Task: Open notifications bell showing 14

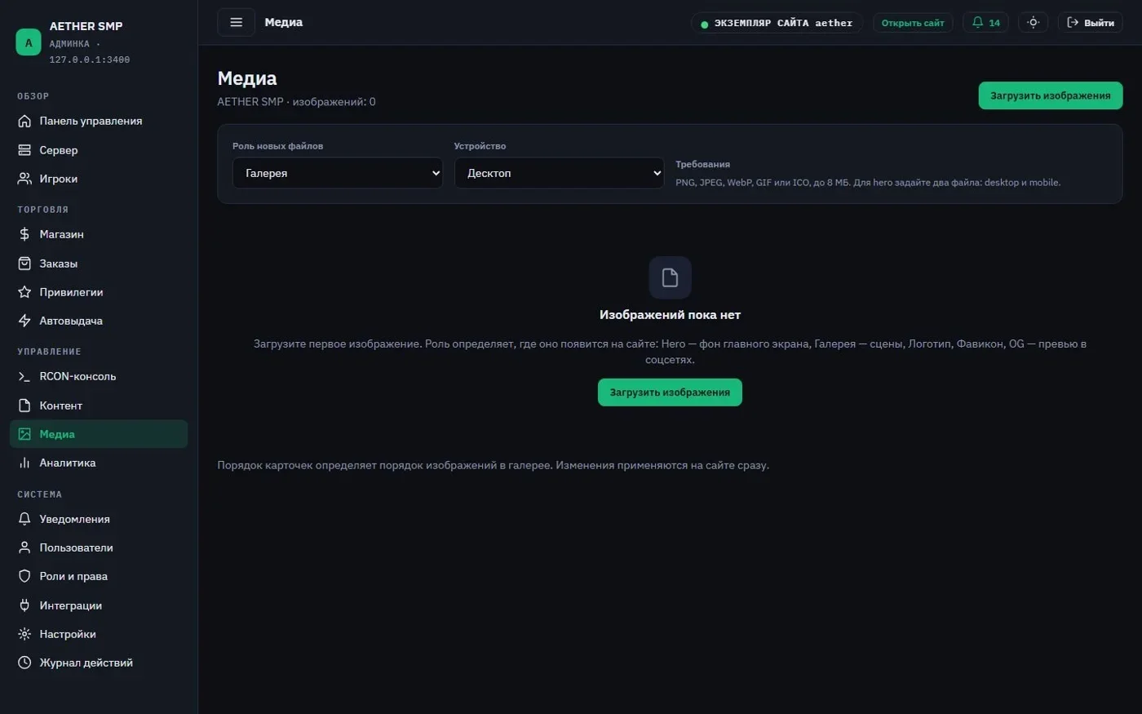Action: [x=985, y=23]
